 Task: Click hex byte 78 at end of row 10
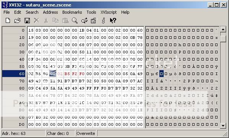[140, 38]
